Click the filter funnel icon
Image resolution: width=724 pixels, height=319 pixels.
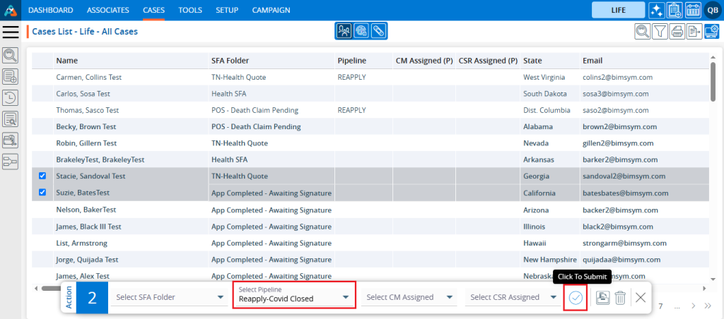660,31
